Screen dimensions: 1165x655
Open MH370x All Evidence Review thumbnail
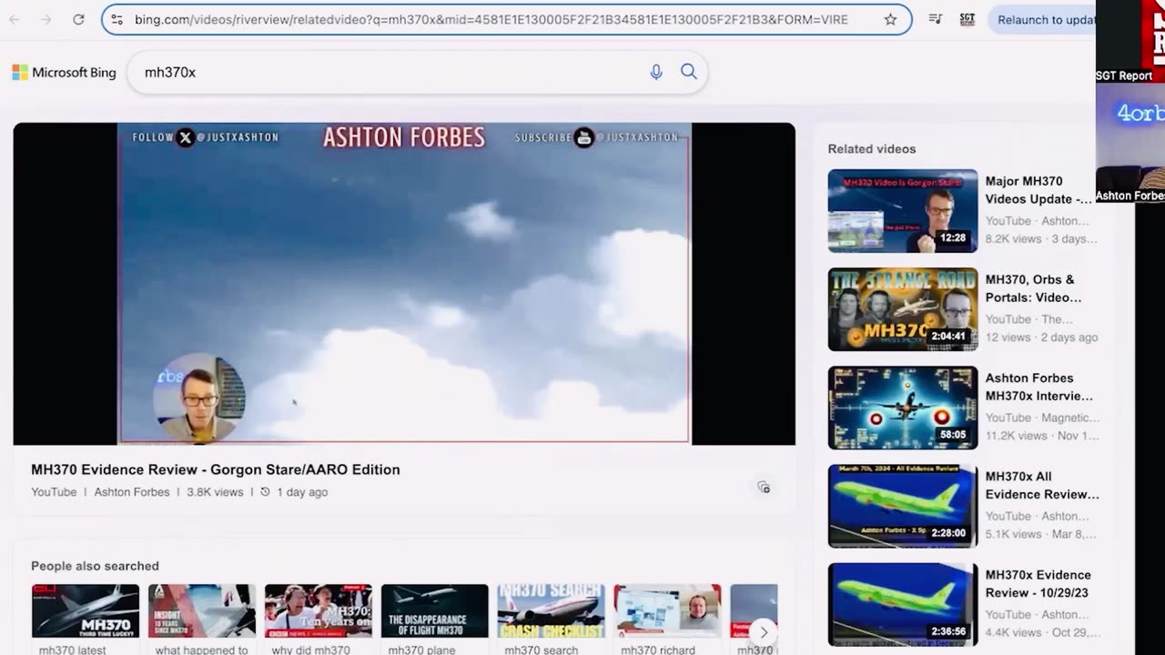pyautogui.click(x=903, y=506)
